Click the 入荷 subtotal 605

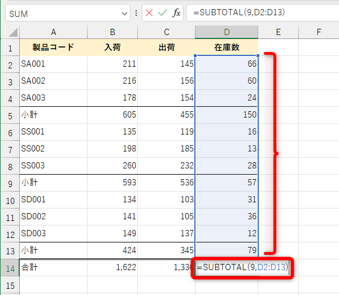(x=112, y=115)
